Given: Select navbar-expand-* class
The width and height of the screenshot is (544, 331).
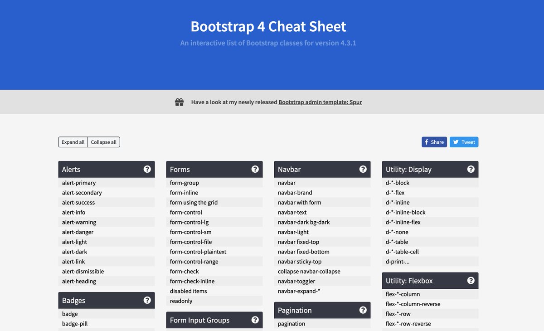Looking at the screenshot, I should 322,291.
